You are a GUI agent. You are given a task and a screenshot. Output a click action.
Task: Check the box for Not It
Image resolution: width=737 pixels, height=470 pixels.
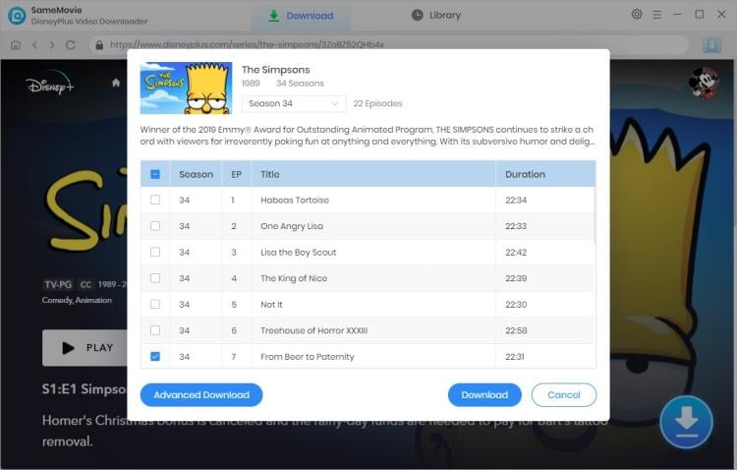coord(155,305)
